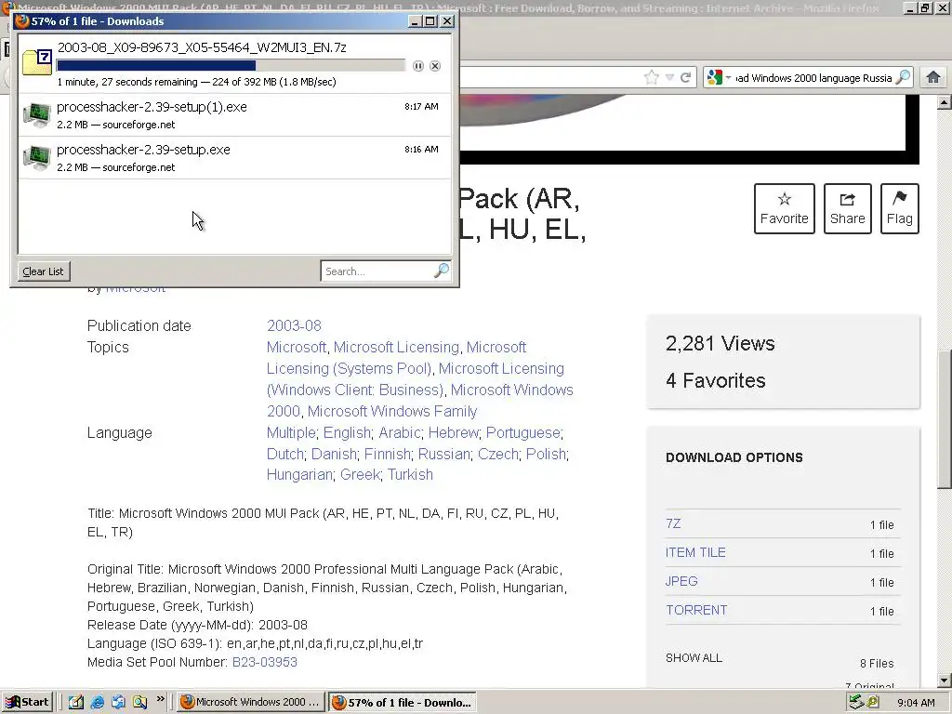
Task: Click the page scrollbar down arrow
Action: click(x=945, y=681)
